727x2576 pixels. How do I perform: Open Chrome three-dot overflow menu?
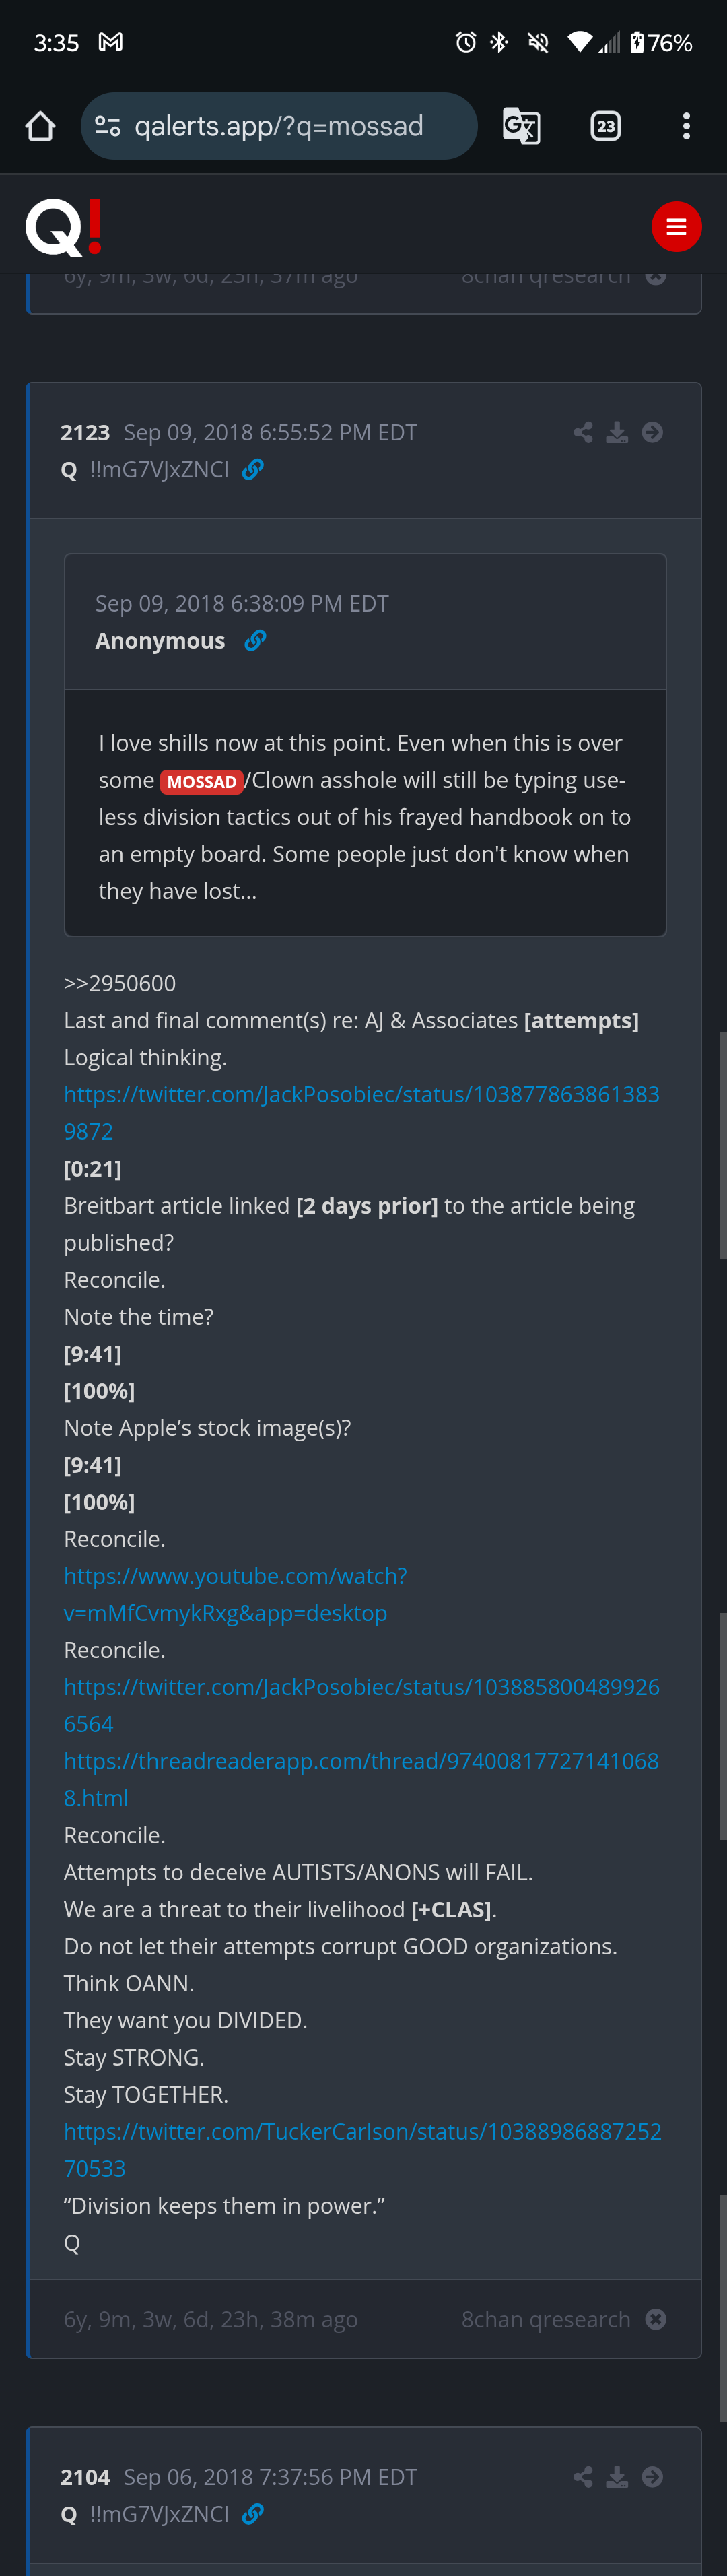click(686, 126)
